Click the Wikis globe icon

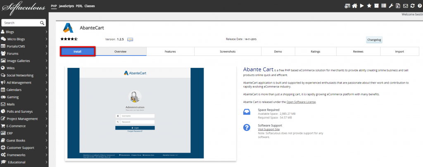coord(3,68)
